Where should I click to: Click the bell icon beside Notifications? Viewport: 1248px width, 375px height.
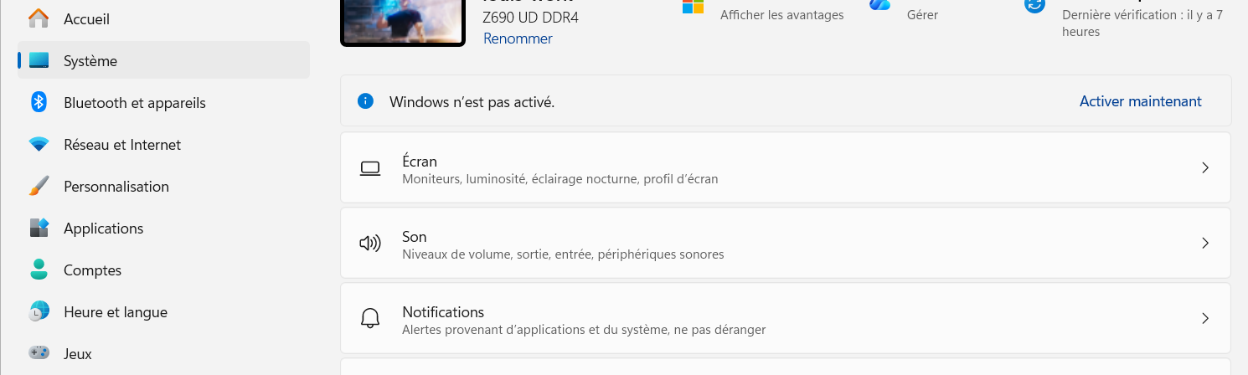click(369, 319)
